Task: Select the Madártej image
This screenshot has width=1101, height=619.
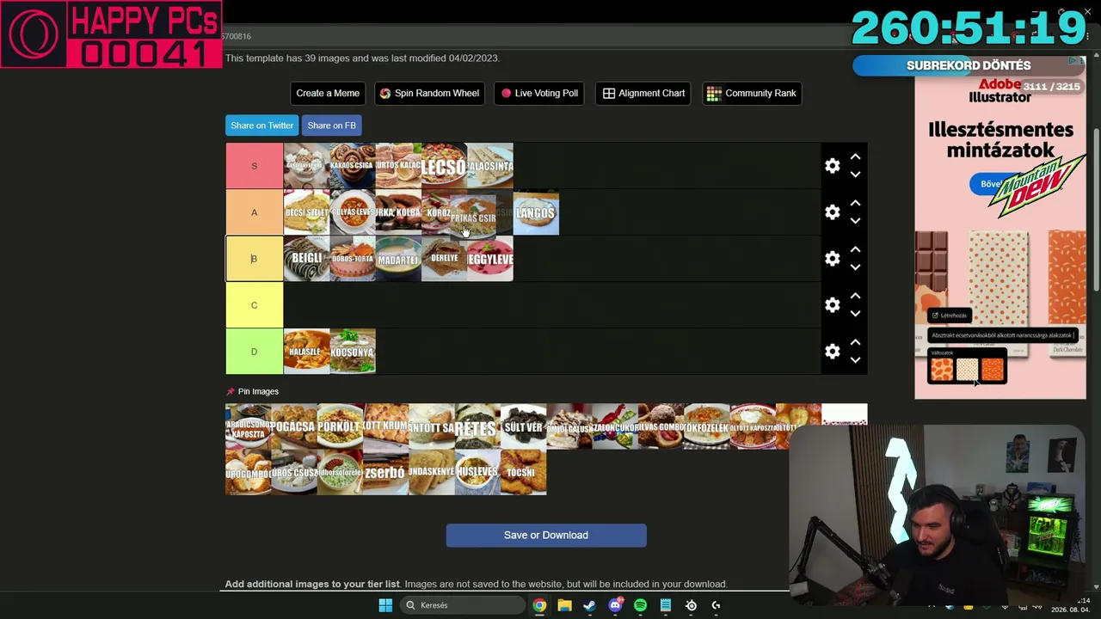Action: click(x=398, y=259)
